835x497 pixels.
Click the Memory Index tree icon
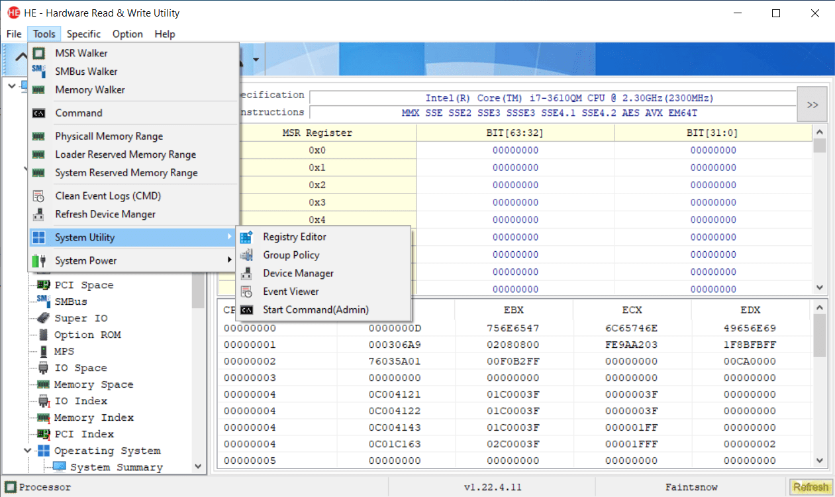point(44,417)
